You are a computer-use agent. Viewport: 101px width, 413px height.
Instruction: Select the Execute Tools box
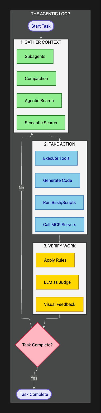(56, 158)
